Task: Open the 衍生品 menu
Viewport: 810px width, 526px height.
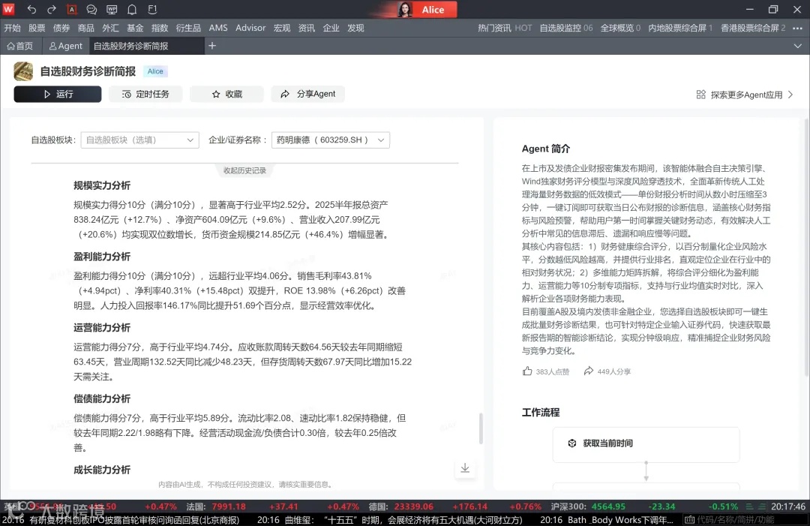Action: 188,28
